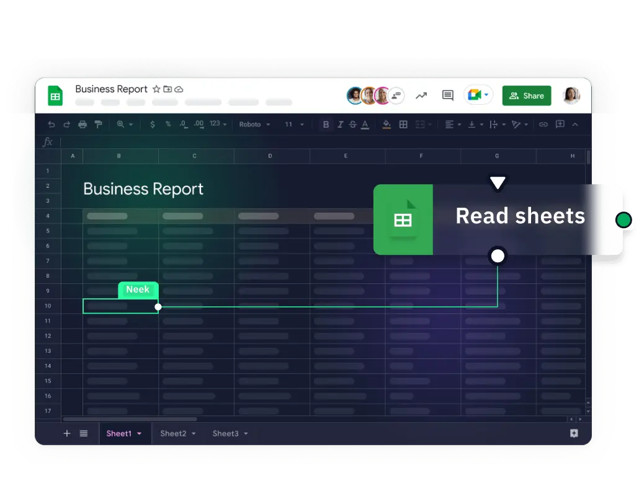Open the cell borders tool
This screenshot has width=639, height=496.
pos(403,125)
